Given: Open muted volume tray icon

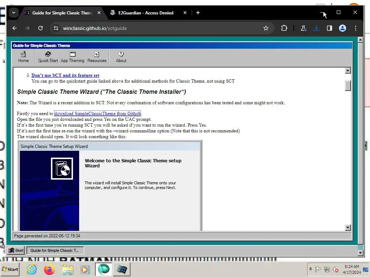Looking at the screenshot, I should click(336, 269).
